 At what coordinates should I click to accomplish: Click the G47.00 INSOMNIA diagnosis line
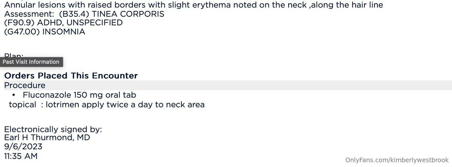coord(45,32)
